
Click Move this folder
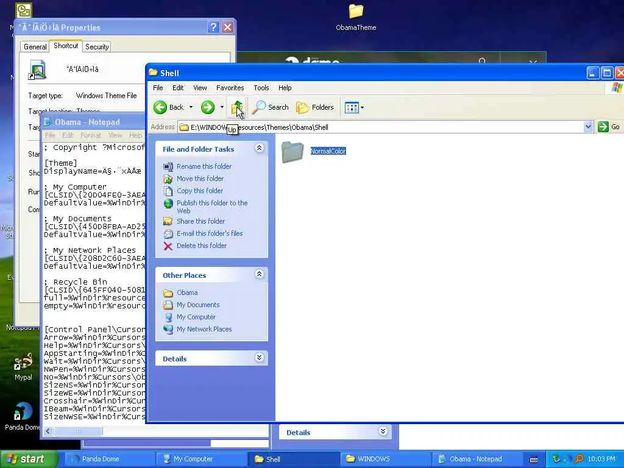pyautogui.click(x=200, y=179)
